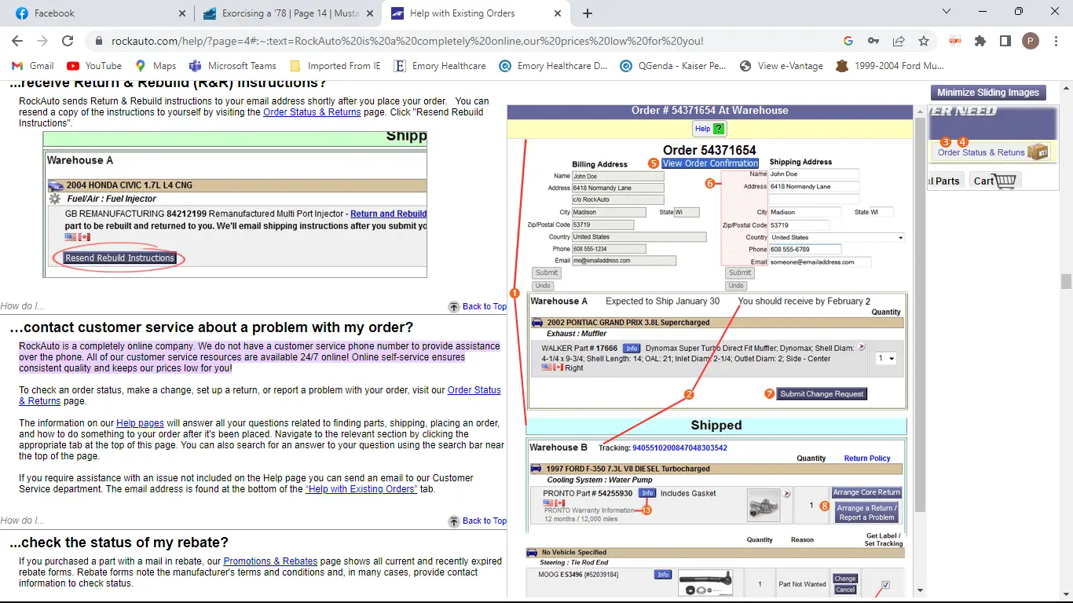
Task: Click the green Help ? button
Action: [x=709, y=129]
